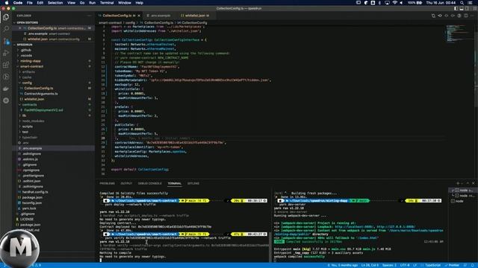Collapse the SPEEDRUN workspace section
The height and width of the screenshot is (268, 478).
pos(25,45)
